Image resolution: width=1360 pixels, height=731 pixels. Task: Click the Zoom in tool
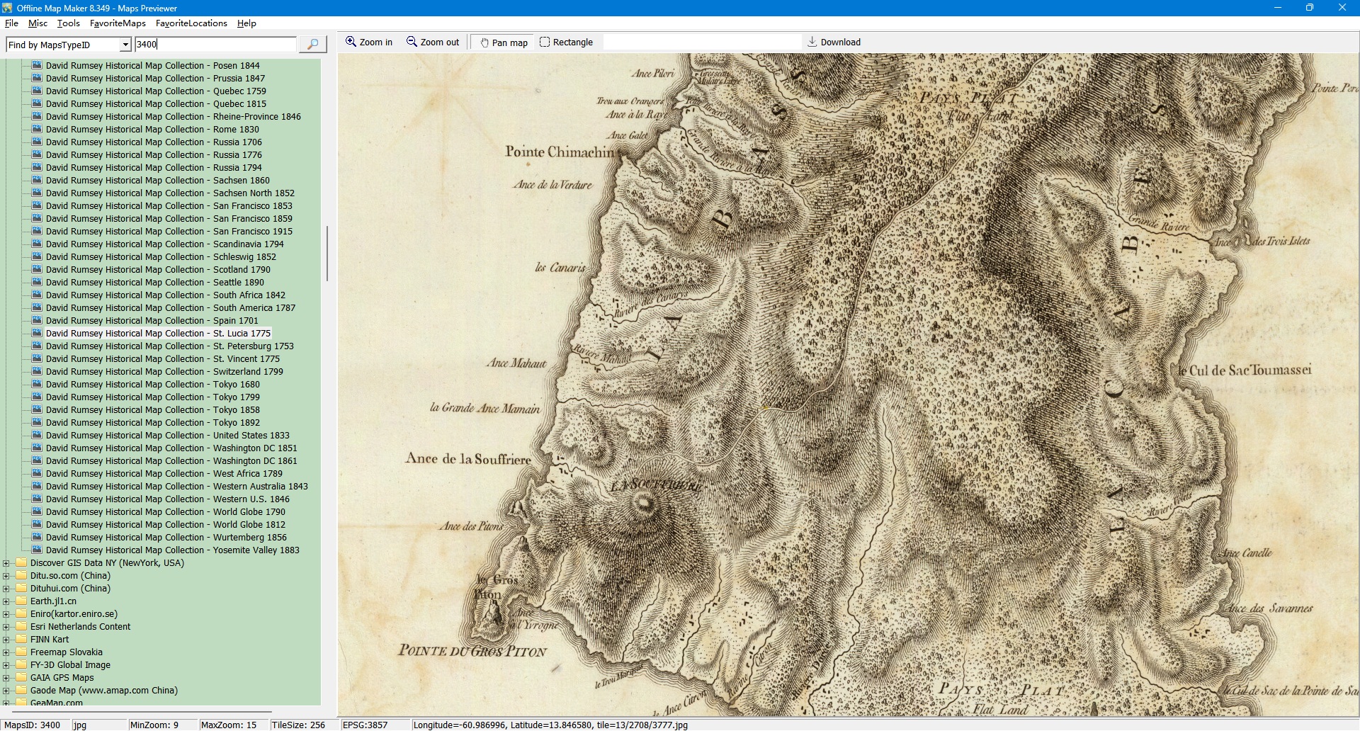[368, 42]
